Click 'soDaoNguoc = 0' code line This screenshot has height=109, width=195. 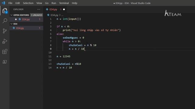tap(73, 38)
